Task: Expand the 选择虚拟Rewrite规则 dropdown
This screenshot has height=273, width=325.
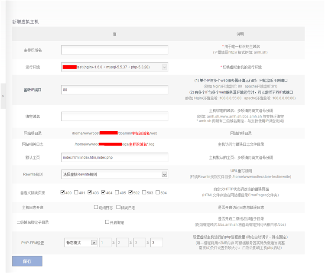Action: 114,174
